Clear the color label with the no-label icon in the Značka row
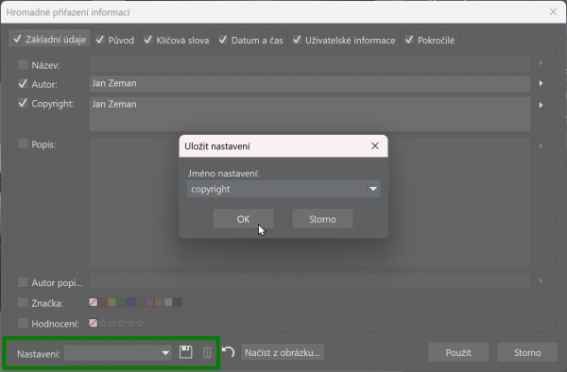Viewport: 567px width, 372px height. 94,302
